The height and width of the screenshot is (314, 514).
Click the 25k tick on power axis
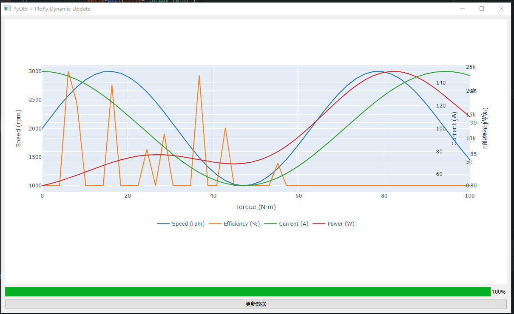click(471, 67)
